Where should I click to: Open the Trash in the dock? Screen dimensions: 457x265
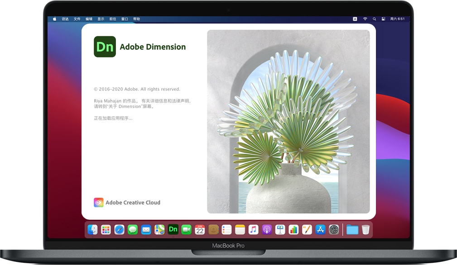[x=366, y=230]
